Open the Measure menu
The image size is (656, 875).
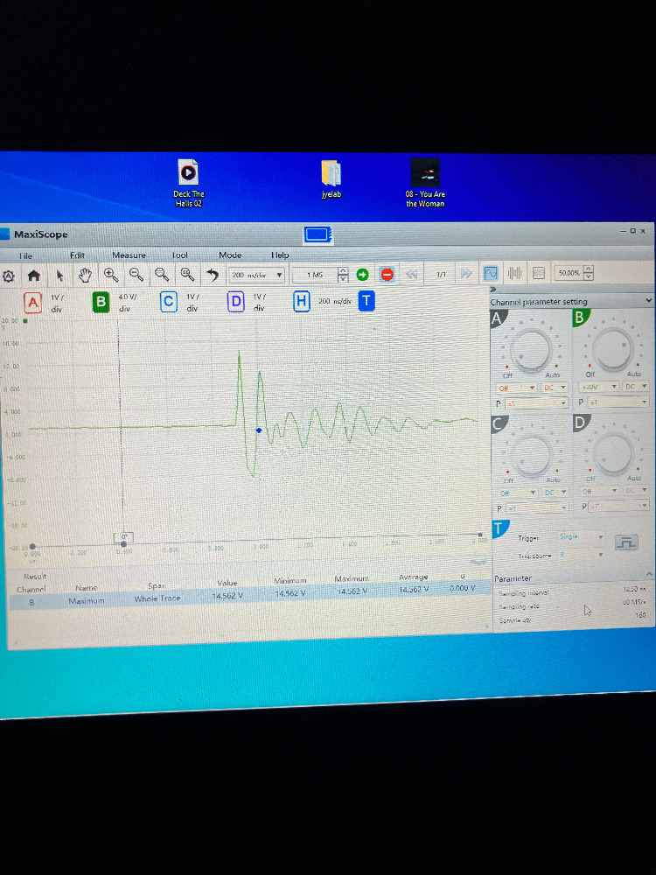point(129,255)
